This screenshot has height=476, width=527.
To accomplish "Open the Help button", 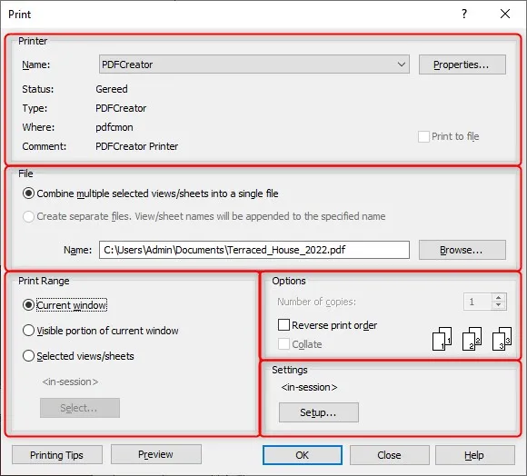I will coord(474,455).
